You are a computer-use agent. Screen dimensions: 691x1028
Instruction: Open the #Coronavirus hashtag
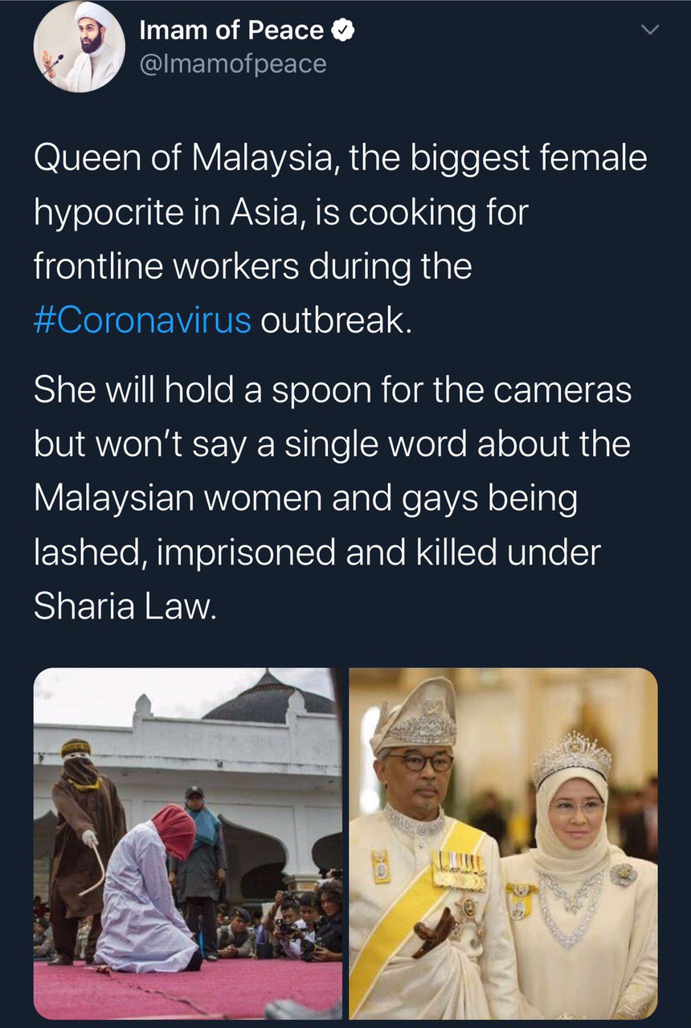pos(143,320)
